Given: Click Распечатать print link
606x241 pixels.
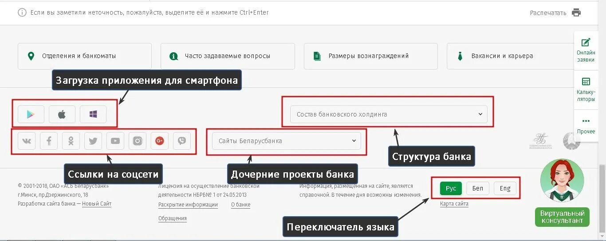Looking at the screenshot, I should pos(548,13).
